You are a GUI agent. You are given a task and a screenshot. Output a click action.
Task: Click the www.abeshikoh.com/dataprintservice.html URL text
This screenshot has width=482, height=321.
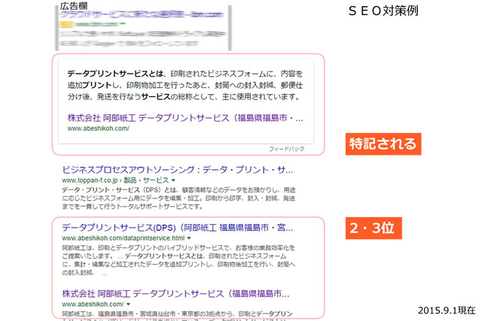tap(124, 238)
